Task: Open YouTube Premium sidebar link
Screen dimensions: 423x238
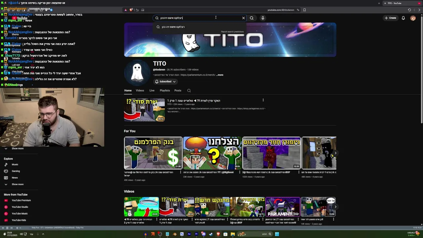Action: pyautogui.click(x=21, y=200)
